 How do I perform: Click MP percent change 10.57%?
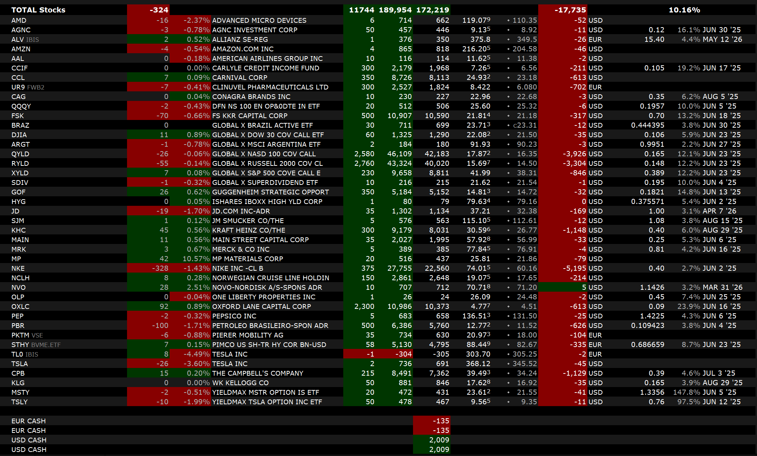click(x=196, y=259)
